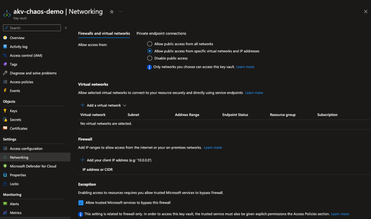Click the Properties bars icon
The width and height of the screenshot is (371, 219).
[x=5, y=175]
